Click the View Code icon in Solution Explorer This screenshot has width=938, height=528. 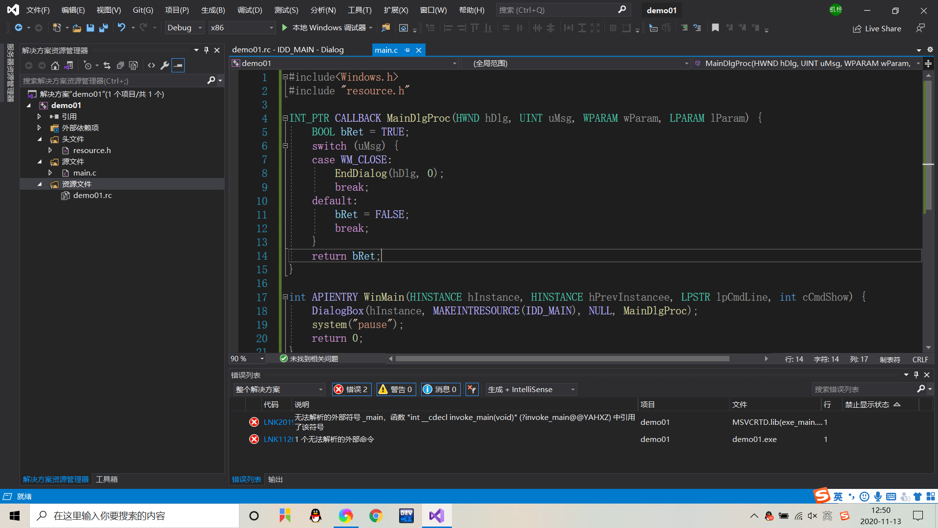tap(151, 65)
